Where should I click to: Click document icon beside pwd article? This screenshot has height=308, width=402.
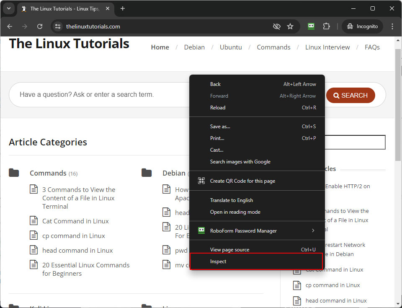166,250
